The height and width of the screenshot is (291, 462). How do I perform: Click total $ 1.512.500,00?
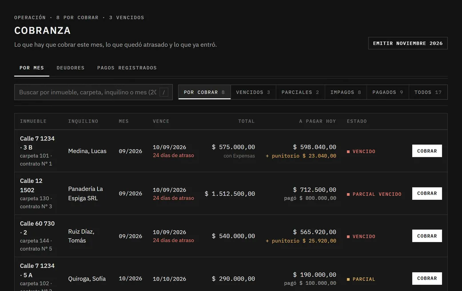[x=230, y=194]
